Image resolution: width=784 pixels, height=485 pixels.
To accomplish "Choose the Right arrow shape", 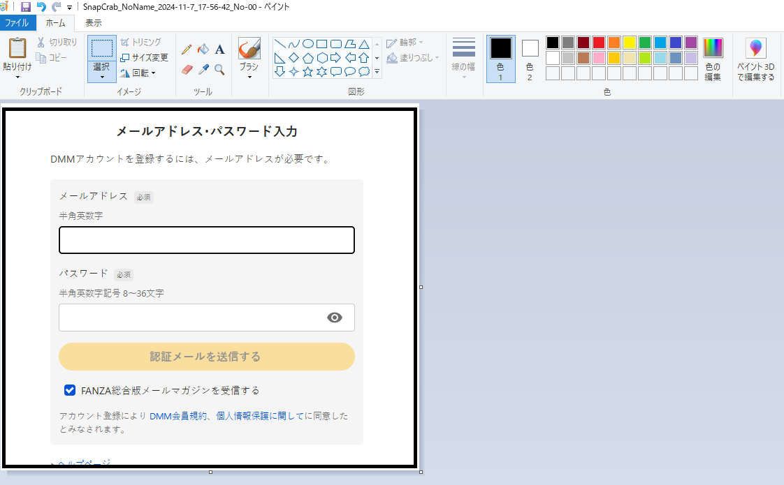I will [336, 57].
